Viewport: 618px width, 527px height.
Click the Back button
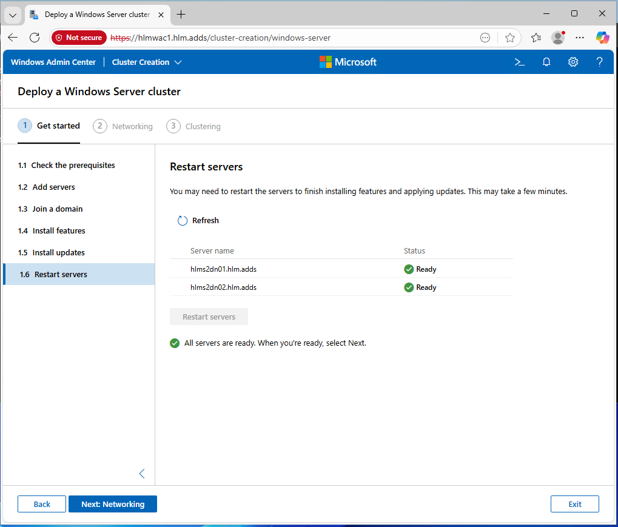point(42,504)
